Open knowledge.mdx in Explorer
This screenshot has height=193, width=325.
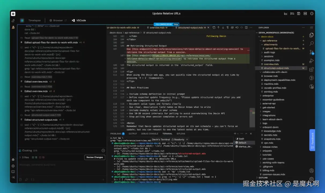coord(272,131)
